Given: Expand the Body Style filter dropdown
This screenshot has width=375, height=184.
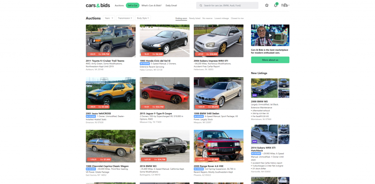Looking at the screenshot, I should tap(143, 18).
